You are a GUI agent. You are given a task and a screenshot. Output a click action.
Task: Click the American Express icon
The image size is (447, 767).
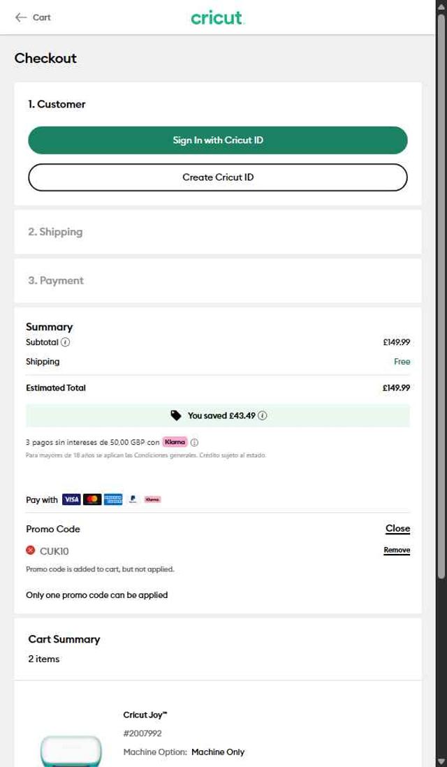pos(113,499)
